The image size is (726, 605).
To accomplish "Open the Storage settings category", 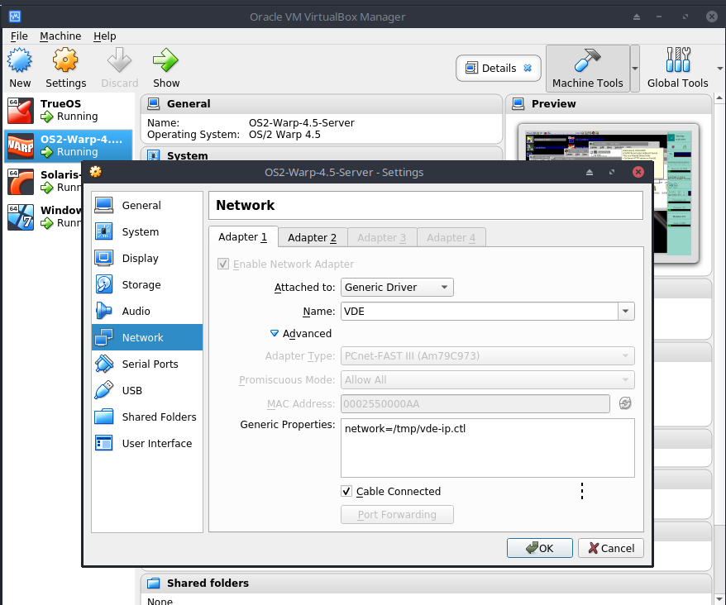I will [147, 284].
